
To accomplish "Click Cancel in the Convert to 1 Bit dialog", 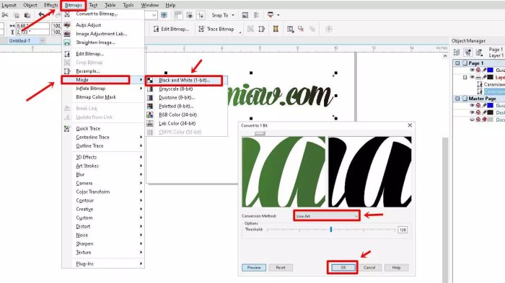I will (369, 268).
